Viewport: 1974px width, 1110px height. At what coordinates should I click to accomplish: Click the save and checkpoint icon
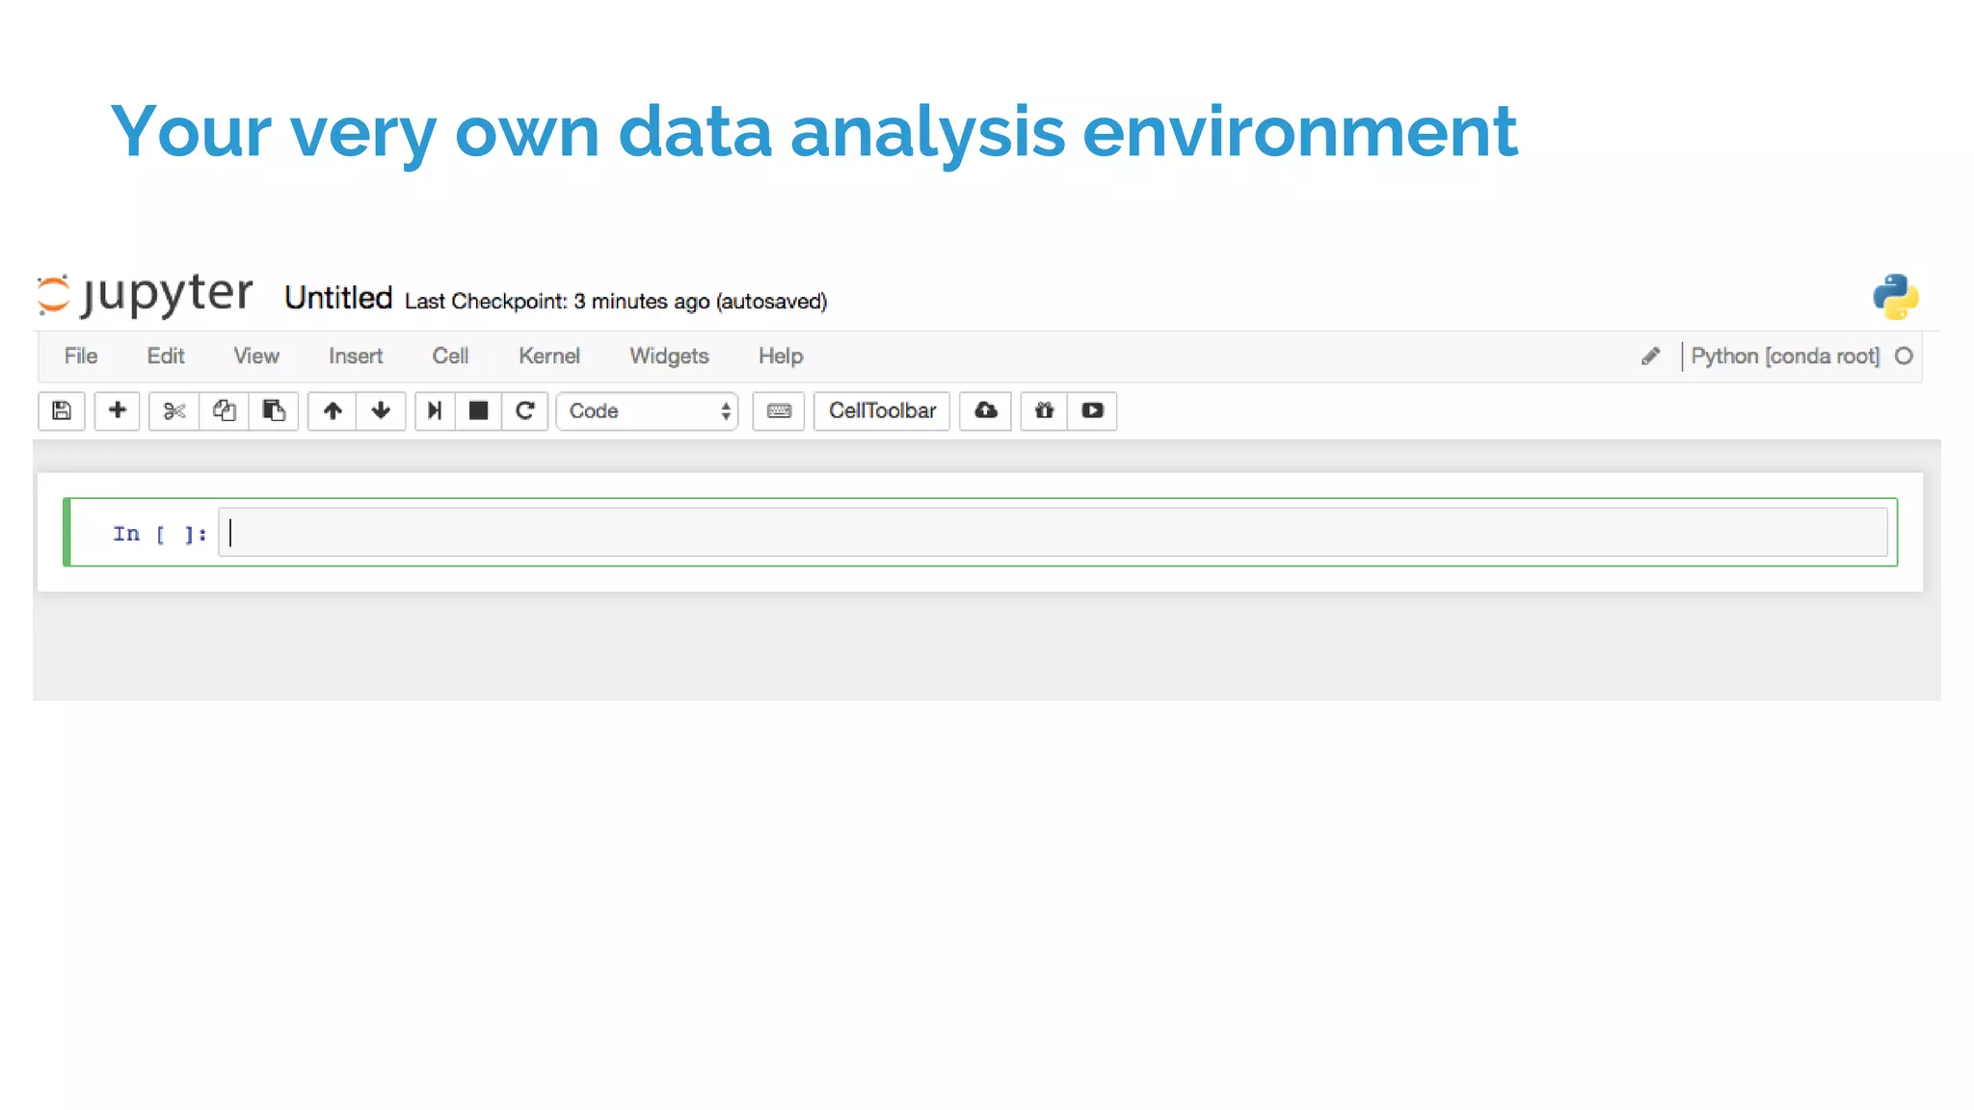coord(62,411)
